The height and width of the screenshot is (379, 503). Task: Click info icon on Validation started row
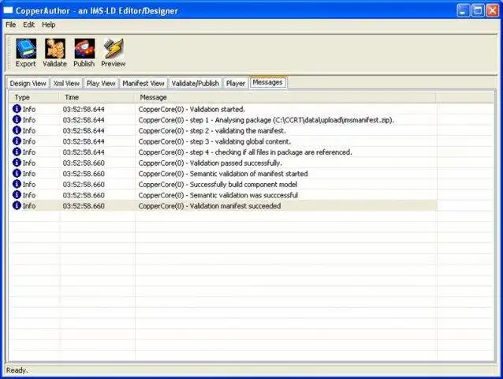17,109
